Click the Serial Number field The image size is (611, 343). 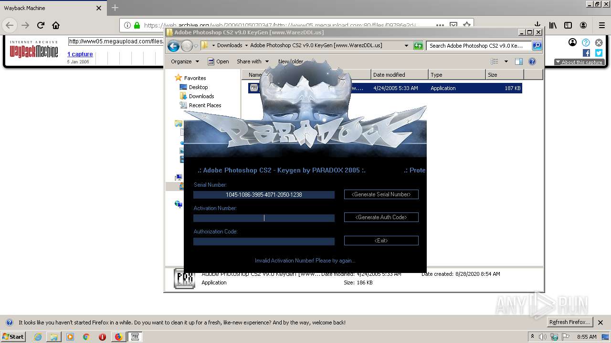click(264, 195)
